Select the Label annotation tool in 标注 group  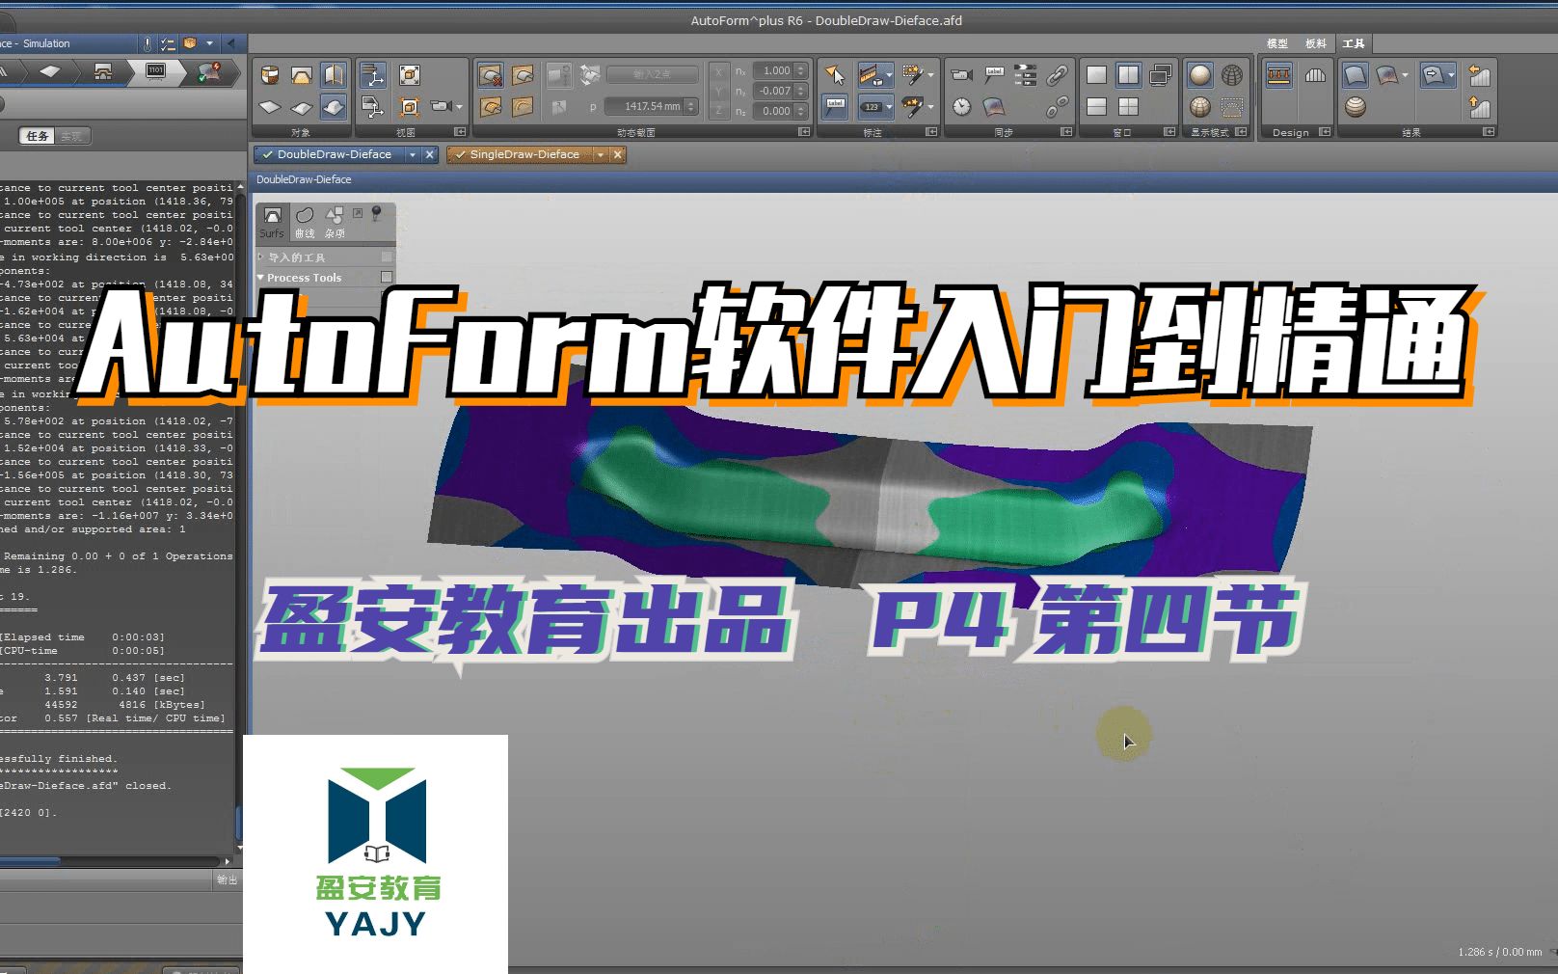[x=835, y=106]
